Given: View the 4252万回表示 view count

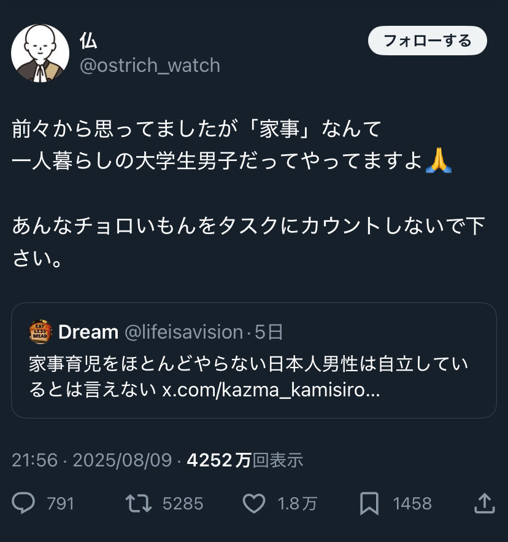Looking at the screenshot, I should coord(245,460).
